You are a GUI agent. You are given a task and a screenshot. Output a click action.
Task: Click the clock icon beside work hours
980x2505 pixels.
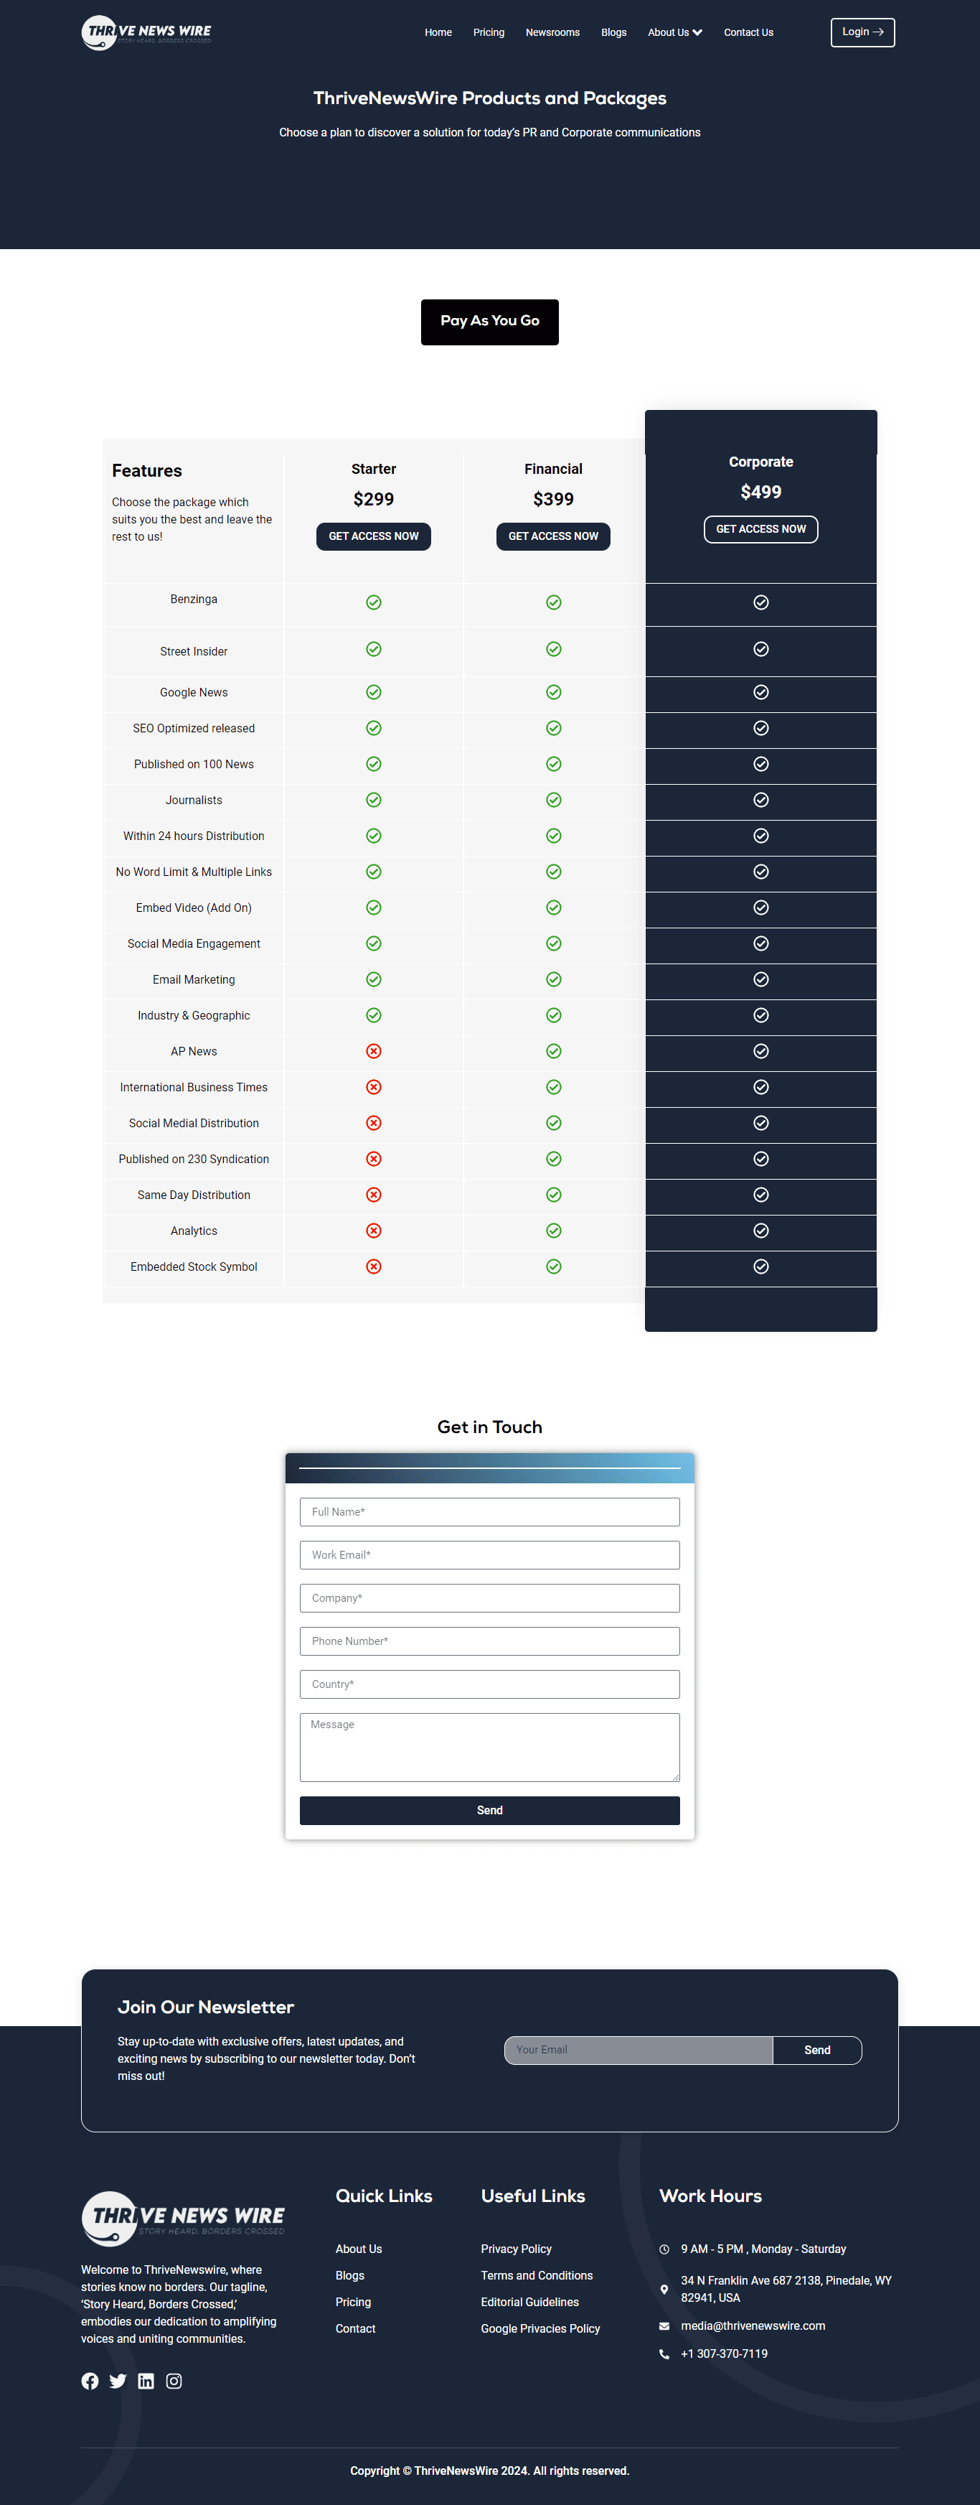pos(664,2248)
